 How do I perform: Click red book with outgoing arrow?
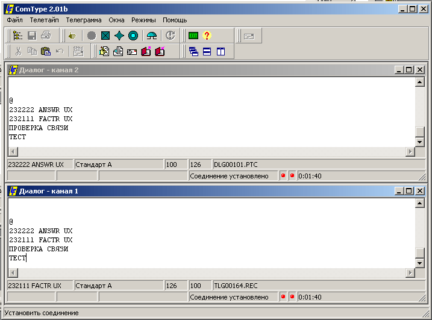coord(146,51)
